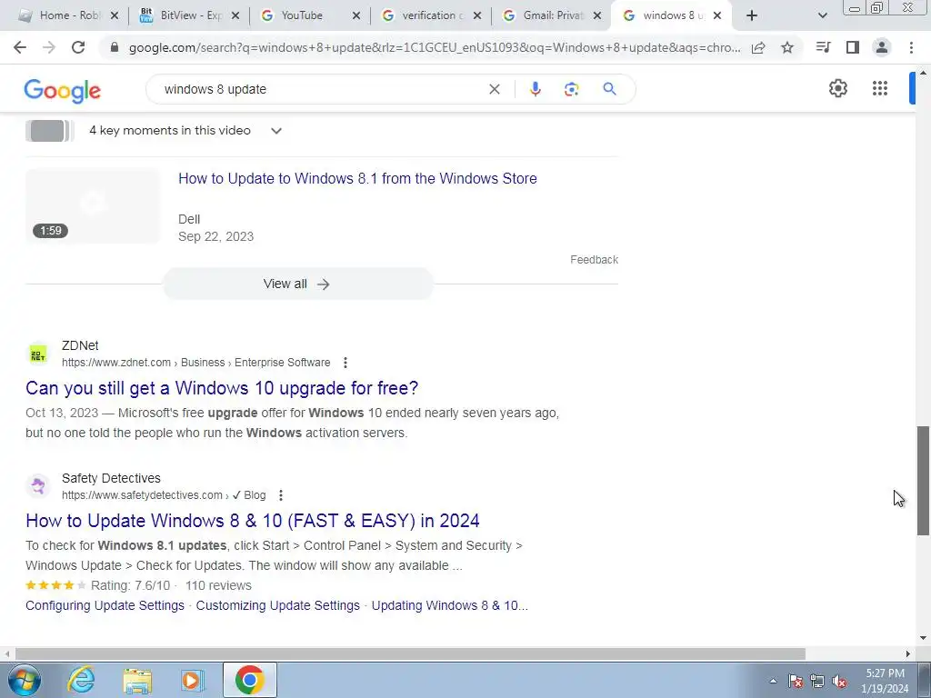
Task: Open the Windows Start button
Action: [25, 680]
